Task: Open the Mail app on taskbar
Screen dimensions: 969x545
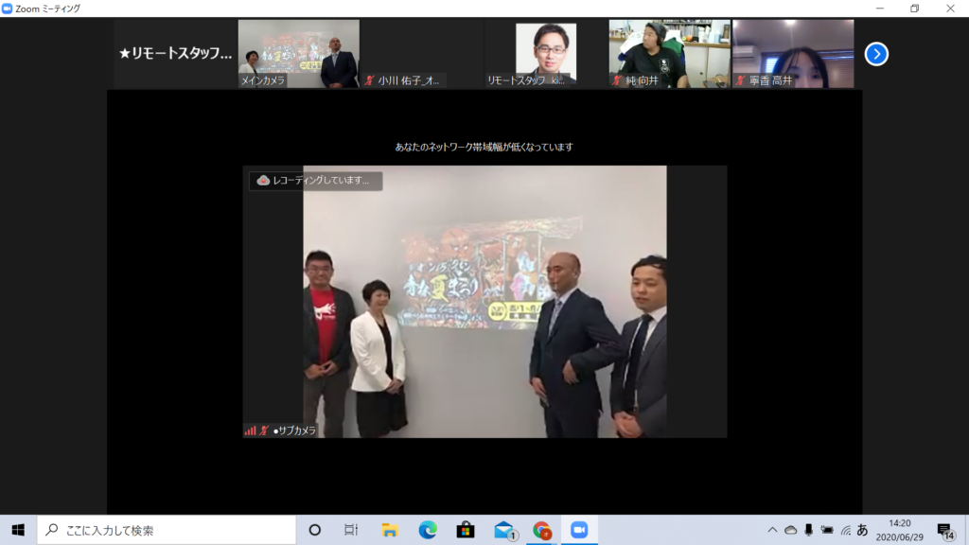Action: click(x=503, y=530)
